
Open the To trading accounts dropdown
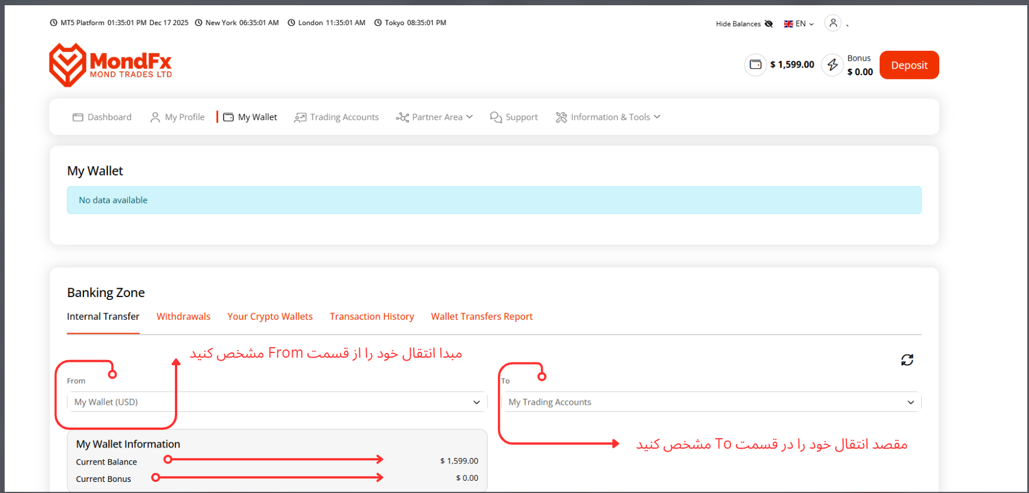click(711, 402)
